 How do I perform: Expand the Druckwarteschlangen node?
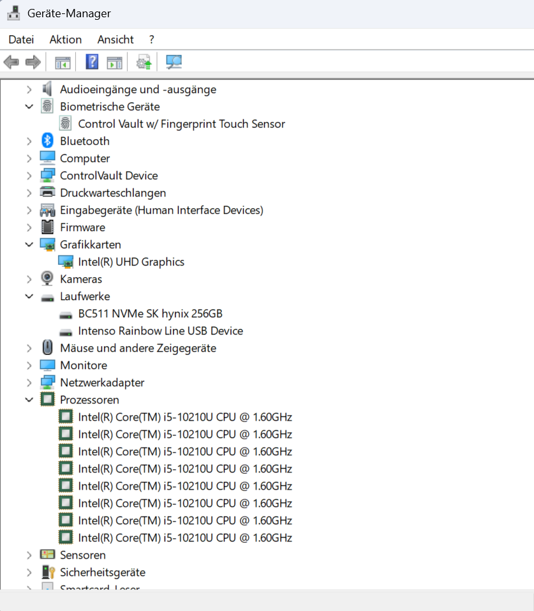coord(29,193)
